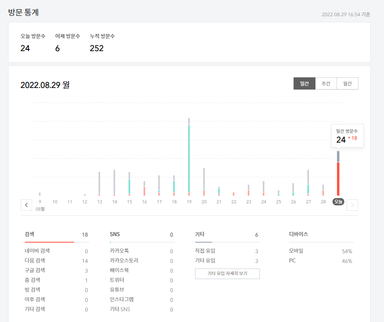The height and width of the screenshot is (322, 384).
Task: Click the SNS category heading
Action: pyautogui.click(x=115, y=234)
